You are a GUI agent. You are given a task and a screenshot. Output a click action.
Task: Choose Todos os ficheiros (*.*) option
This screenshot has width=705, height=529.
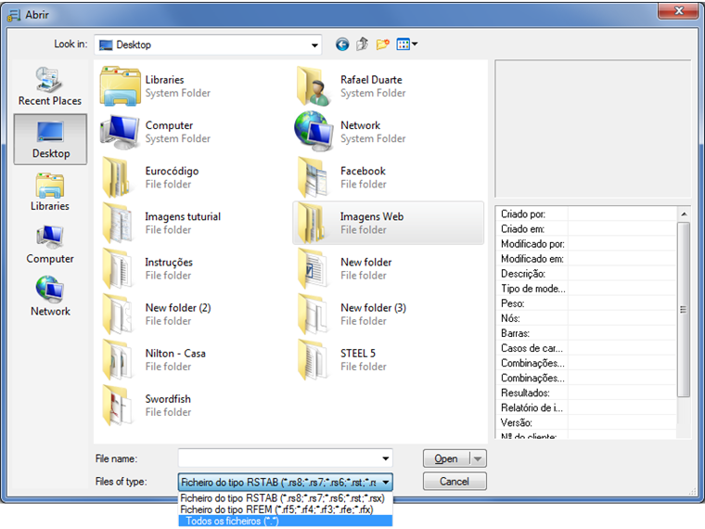tap(285, 521)
